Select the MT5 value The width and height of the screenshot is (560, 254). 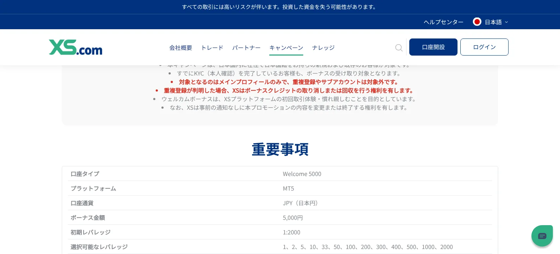pos(289,188)
